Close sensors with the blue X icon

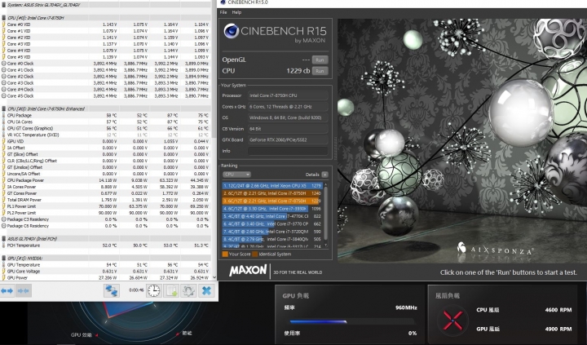pos(207,290)
